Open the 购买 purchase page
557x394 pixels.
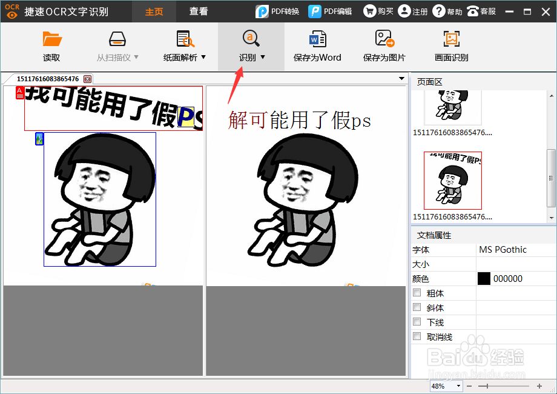(378, 11)
